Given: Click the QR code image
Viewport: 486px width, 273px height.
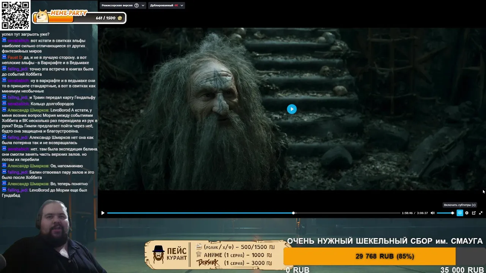Looking at the screenshot, I should (x=15, y=15).
